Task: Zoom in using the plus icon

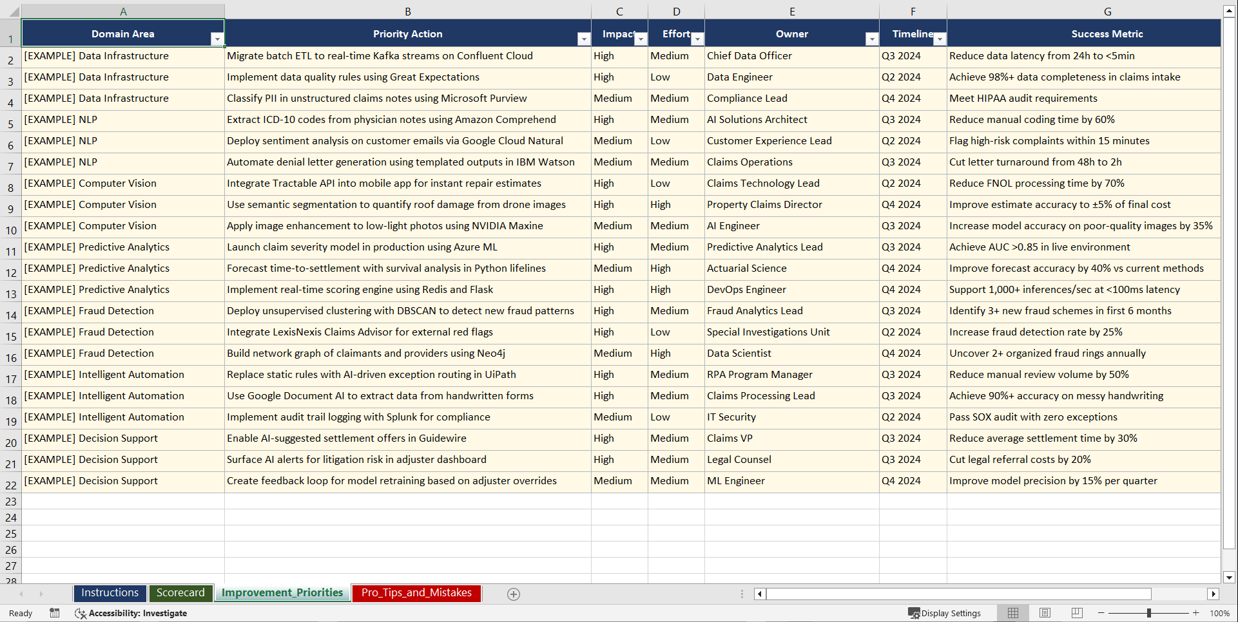Action: [1196, 613]
